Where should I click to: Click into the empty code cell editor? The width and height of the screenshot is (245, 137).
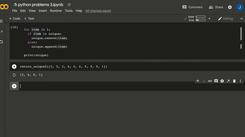coord(131,86)
